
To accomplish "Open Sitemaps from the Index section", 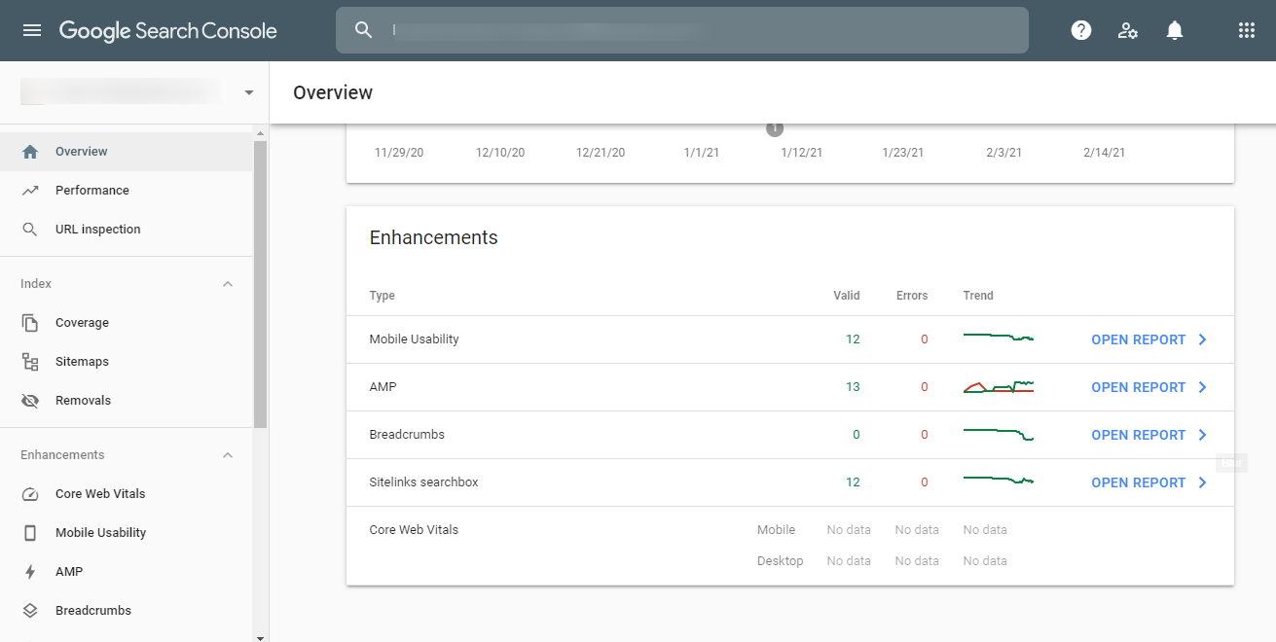I will click(x=82, y=361).
